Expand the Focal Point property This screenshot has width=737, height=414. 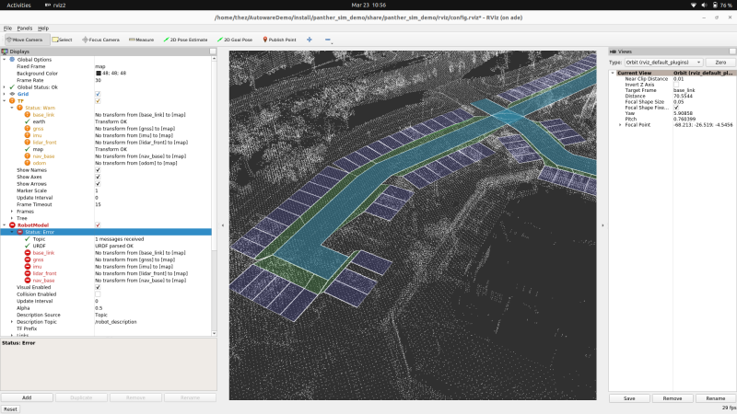pyautogui.click(x=620, y=124)
